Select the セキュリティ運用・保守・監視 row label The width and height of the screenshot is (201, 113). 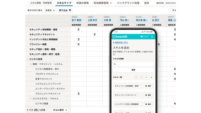point(45,54)
